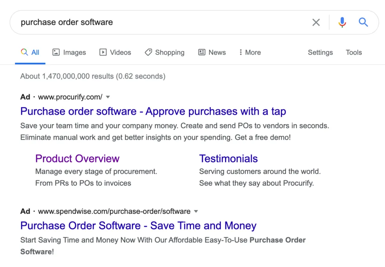The width and height of the screenshot is (385, 267).
Task: Expand the arrow next to spendwise.com ad URL
Action: 196,211
